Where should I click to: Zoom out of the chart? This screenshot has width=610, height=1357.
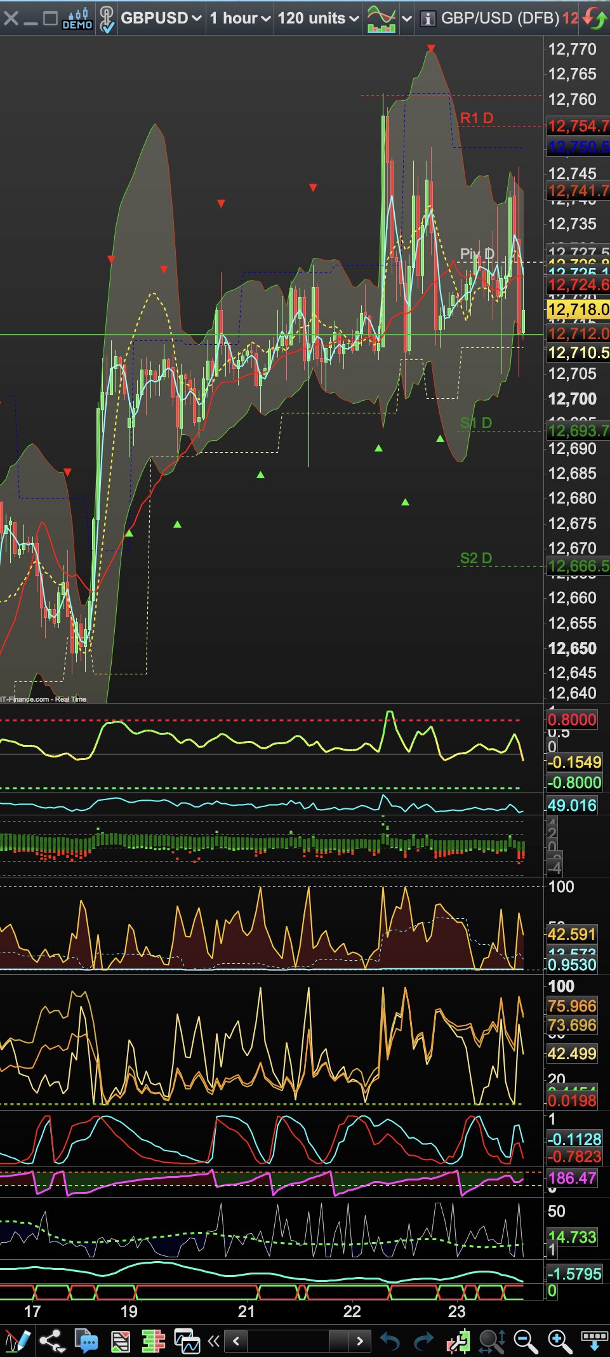pos(526,1341)
